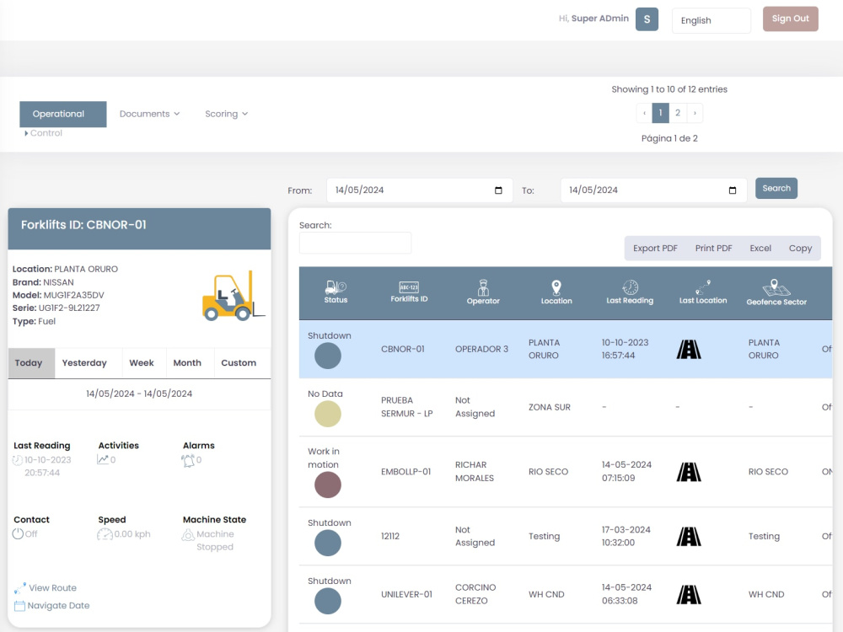Viewport: 843px width, 632px height.
Task: Click shutdown status circle for CBNOR-01
Action: (328, 356)
